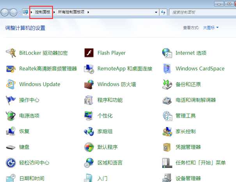Open the 设备管理器 text link
The image size is (236, 182).
[188, 178]
